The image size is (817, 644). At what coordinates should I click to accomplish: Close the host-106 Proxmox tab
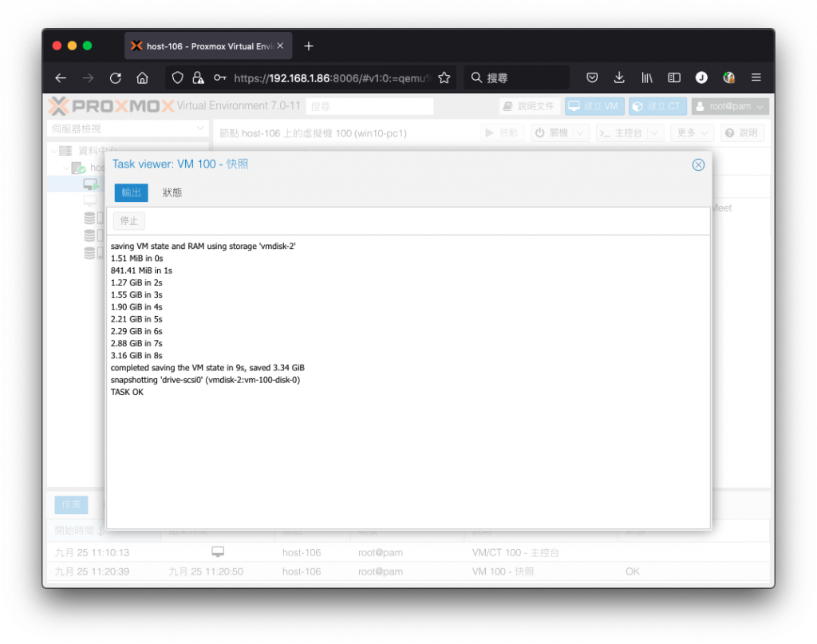point(280,45)
